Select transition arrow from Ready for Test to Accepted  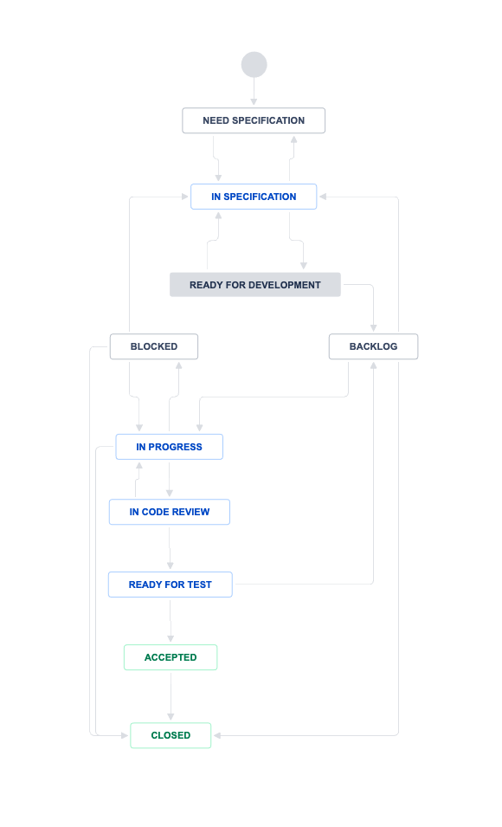[x=171, y=620]
